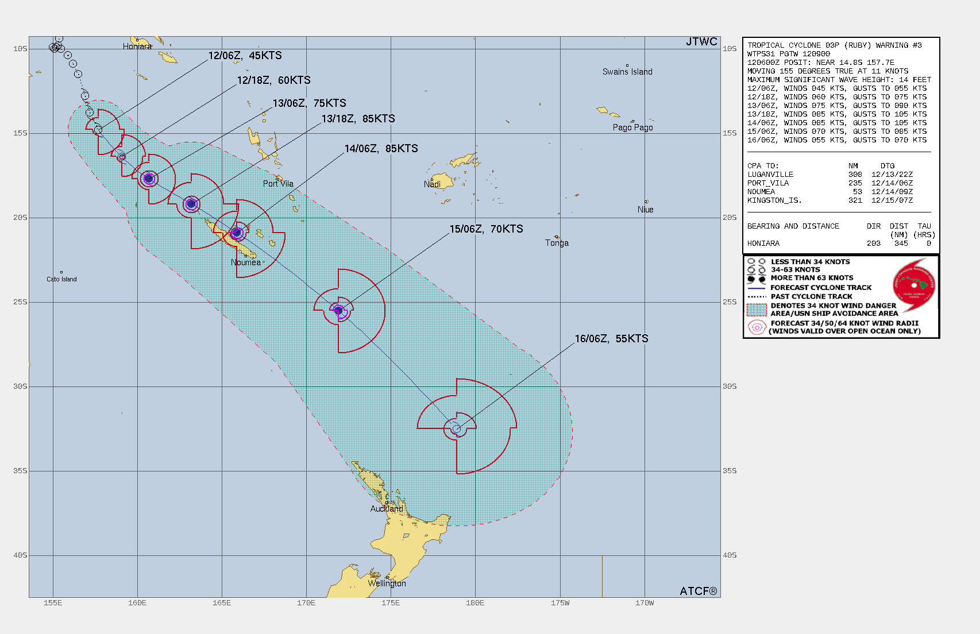Click the 15/06Z 70KTS forecast label
This screenshot has width=980, height=634.
click(x=486, y=229)
